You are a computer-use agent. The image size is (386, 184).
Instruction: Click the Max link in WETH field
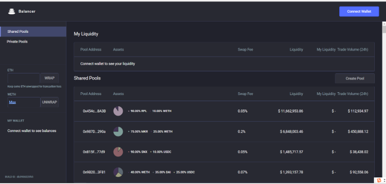12,102
